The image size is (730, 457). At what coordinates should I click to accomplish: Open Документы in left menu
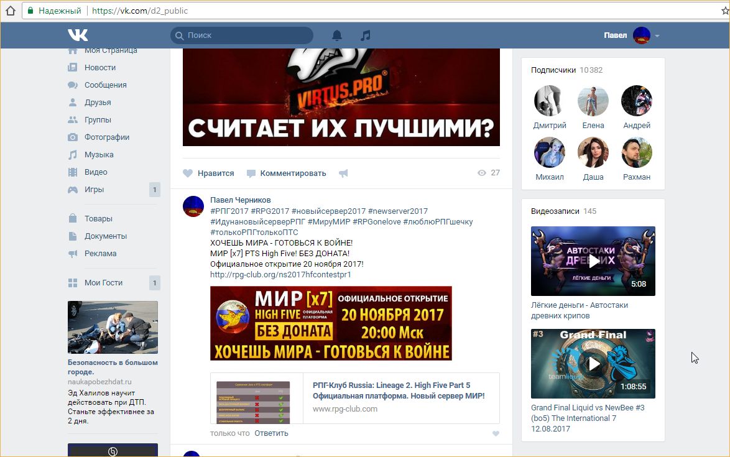pyautogui.click(x=106, y=236)
